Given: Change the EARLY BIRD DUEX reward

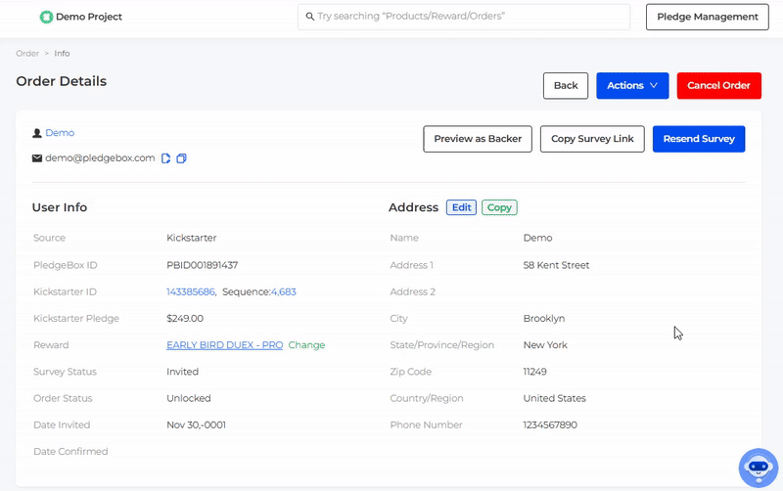Looking at the screenshot, I should click(306, 345).
